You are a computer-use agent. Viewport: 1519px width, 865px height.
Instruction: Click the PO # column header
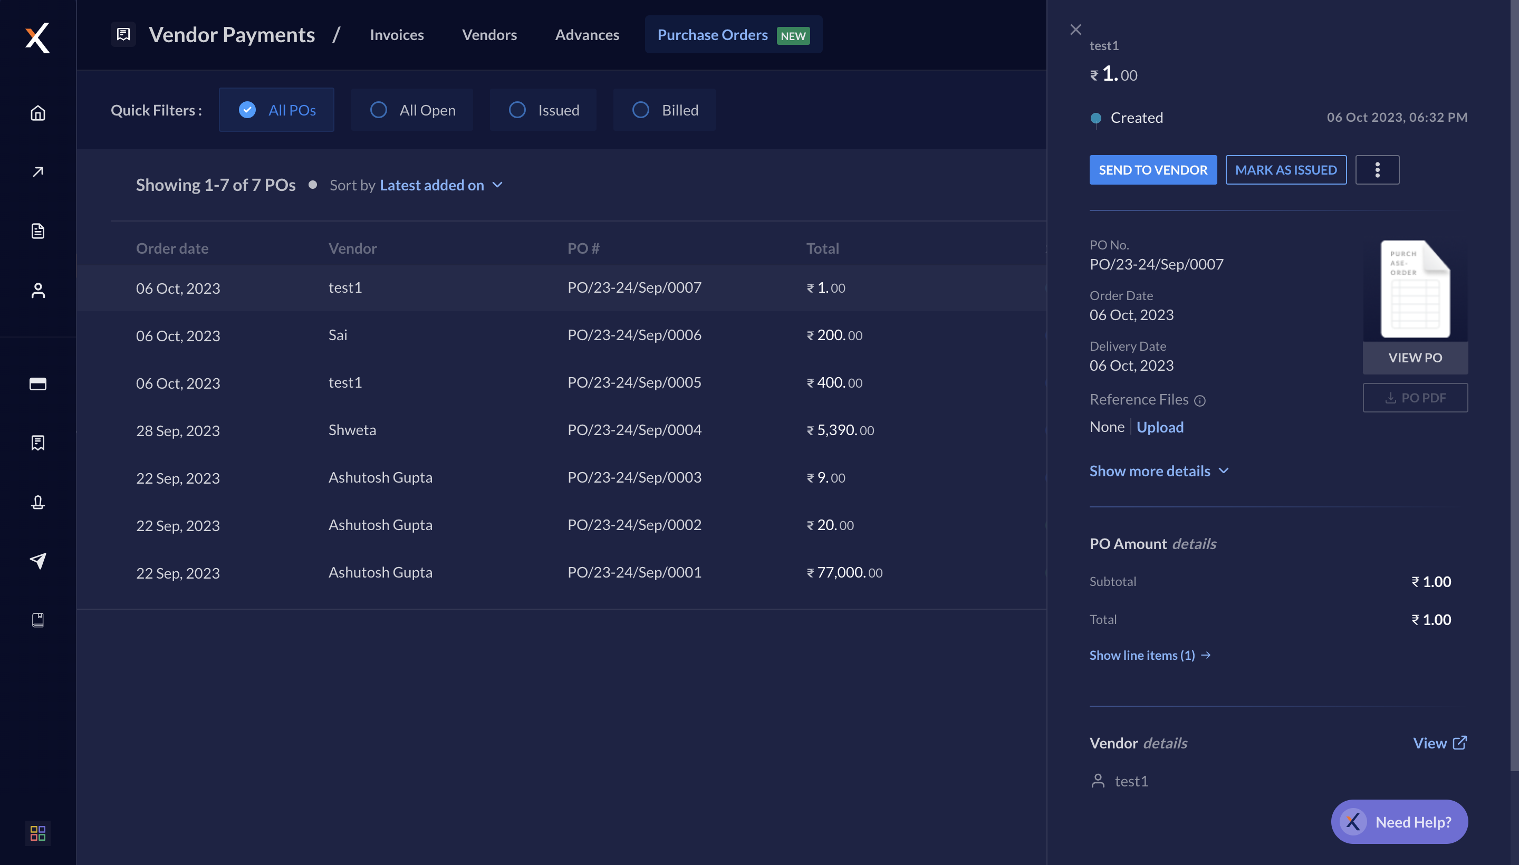pos(583,248)
